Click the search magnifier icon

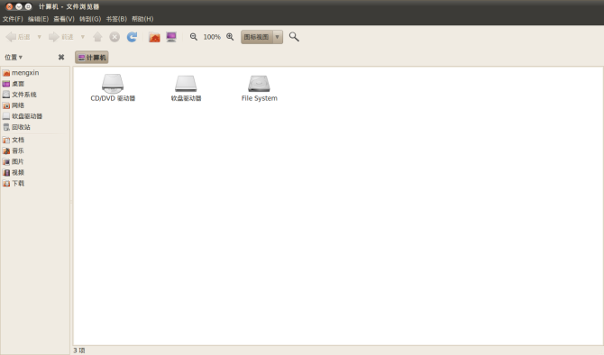294,37
